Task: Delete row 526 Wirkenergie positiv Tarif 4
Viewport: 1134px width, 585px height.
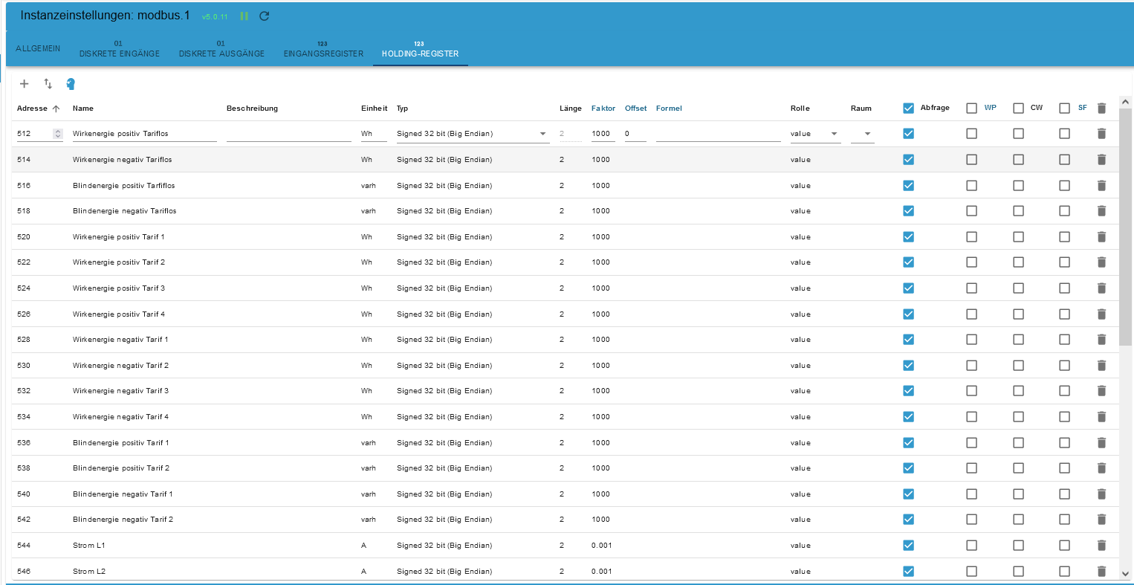Action: (1101, 314)
